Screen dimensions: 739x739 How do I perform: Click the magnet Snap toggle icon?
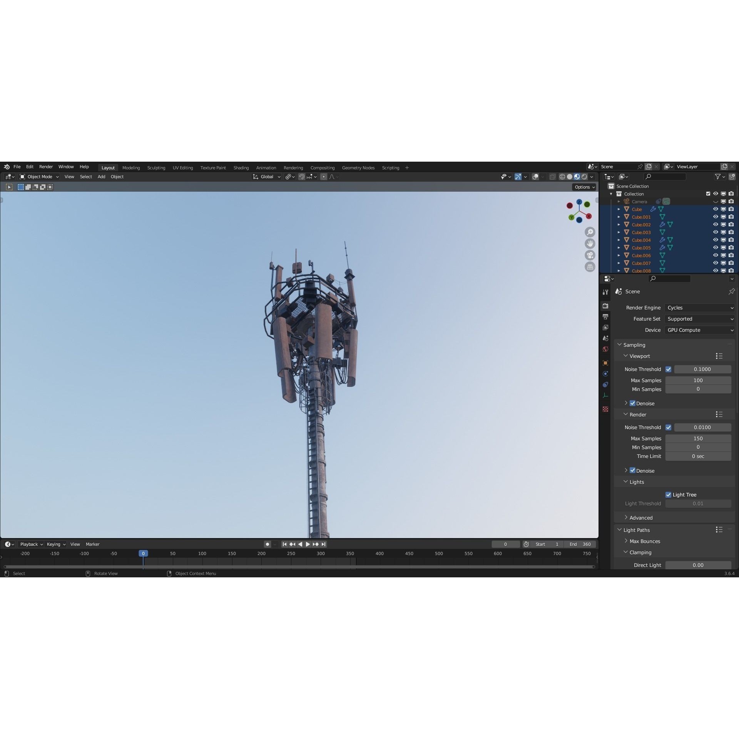[x=302, y=177]
